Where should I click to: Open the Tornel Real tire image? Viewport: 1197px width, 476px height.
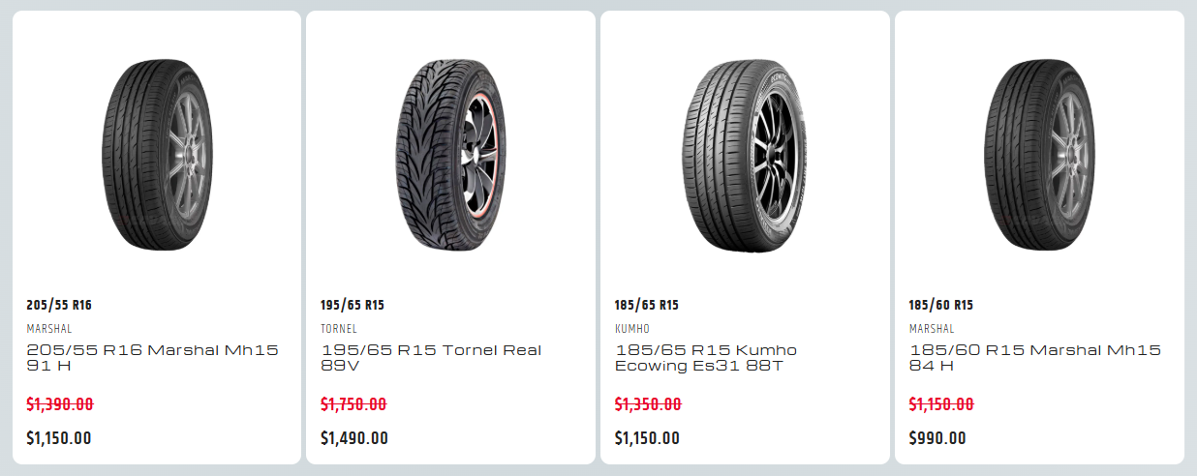click(450, 155)
